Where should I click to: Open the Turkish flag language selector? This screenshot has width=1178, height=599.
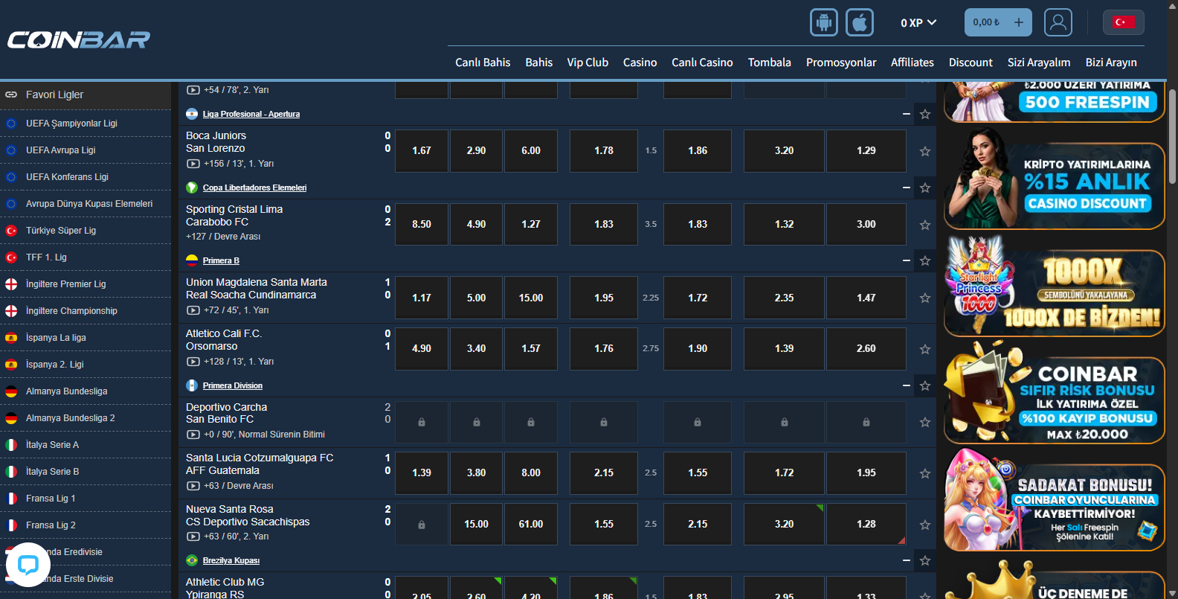[1122, 22]
